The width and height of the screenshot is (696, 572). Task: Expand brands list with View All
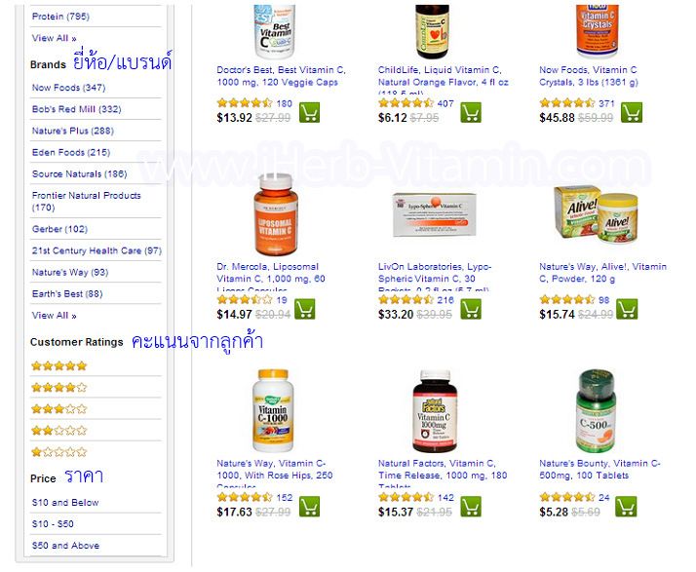54,316
